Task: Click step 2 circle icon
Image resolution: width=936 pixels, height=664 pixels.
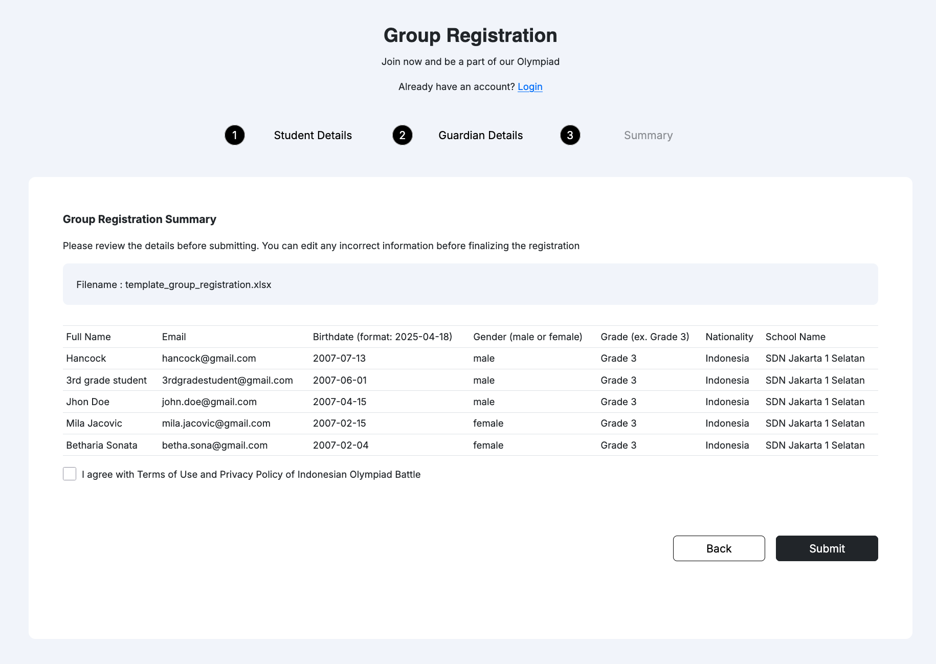Action: (x=403, y=136)
